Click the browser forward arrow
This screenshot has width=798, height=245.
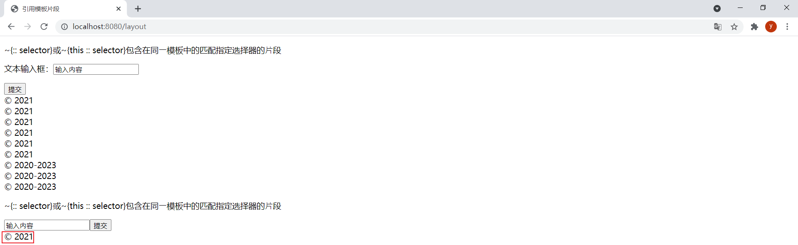[x=27, y=27]
